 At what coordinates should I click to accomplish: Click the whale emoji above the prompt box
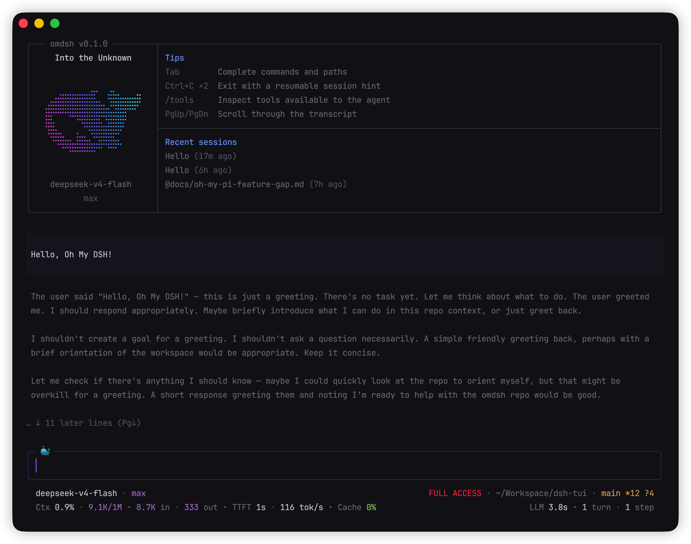45,451
